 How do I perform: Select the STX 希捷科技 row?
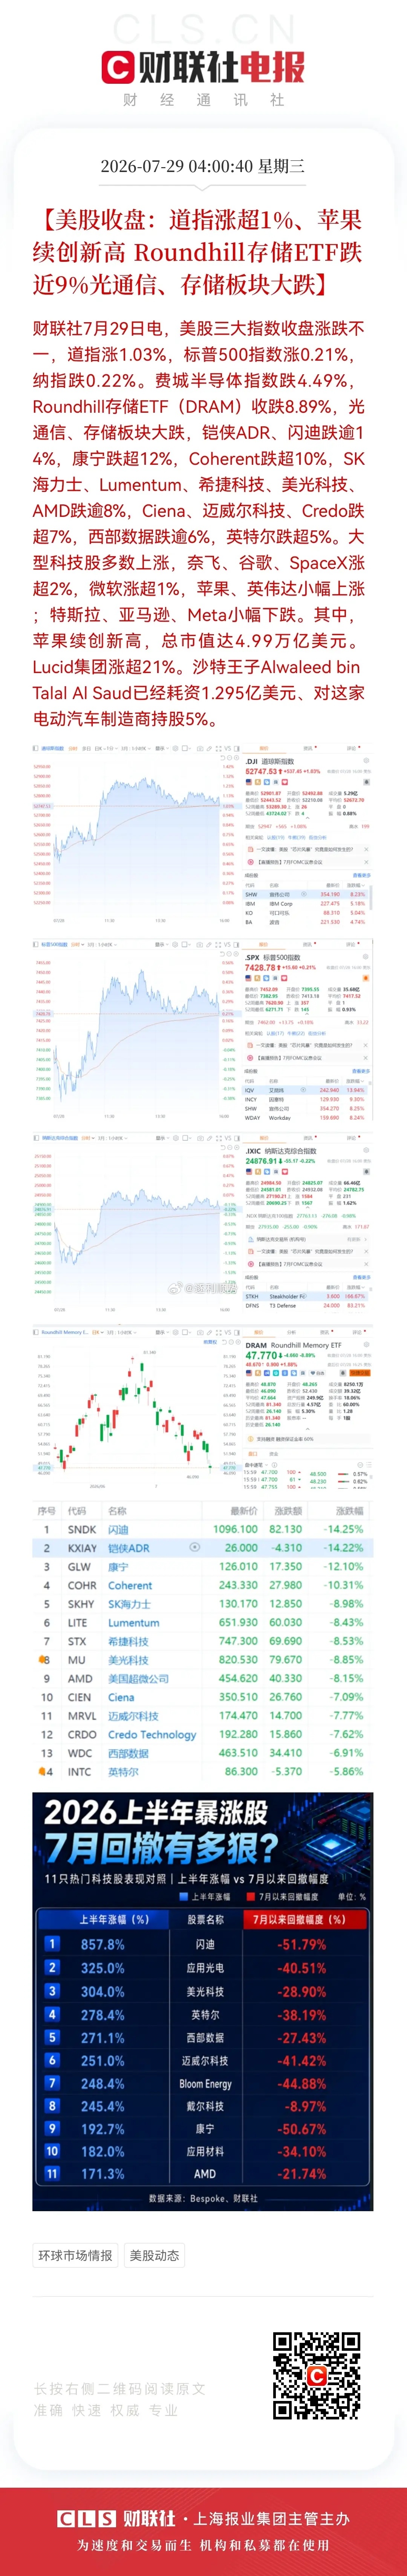tap(203, 1641)
